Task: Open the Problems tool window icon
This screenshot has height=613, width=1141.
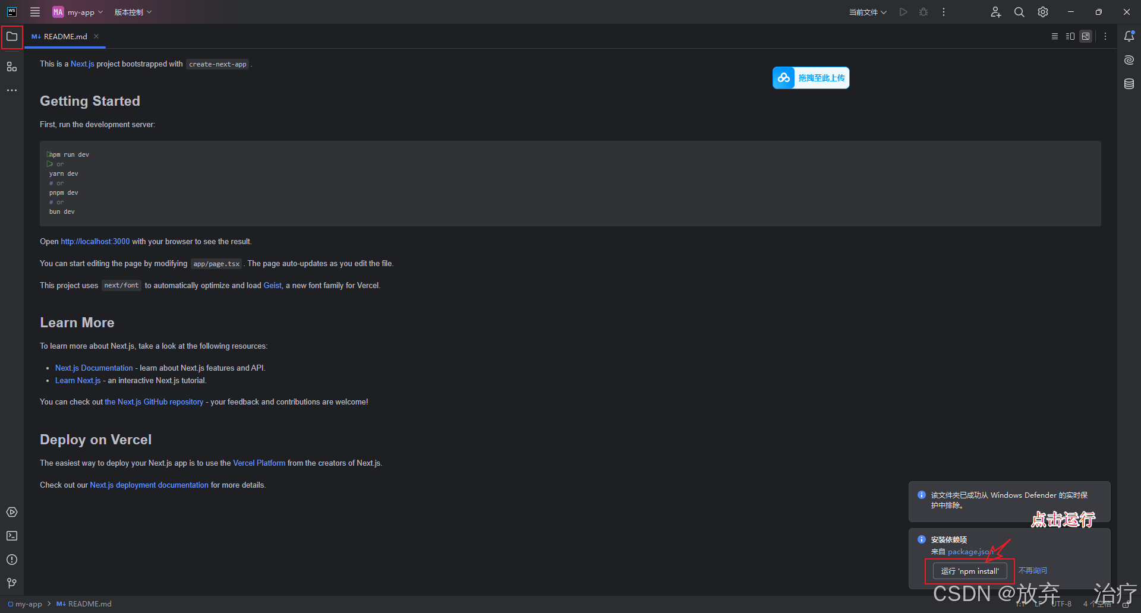Action: tap(12, 560)
